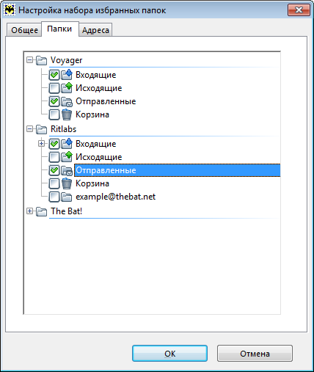Click the Voyager Inbox folder icon
Screen dimensions: 314x372
tap(67, 75)
